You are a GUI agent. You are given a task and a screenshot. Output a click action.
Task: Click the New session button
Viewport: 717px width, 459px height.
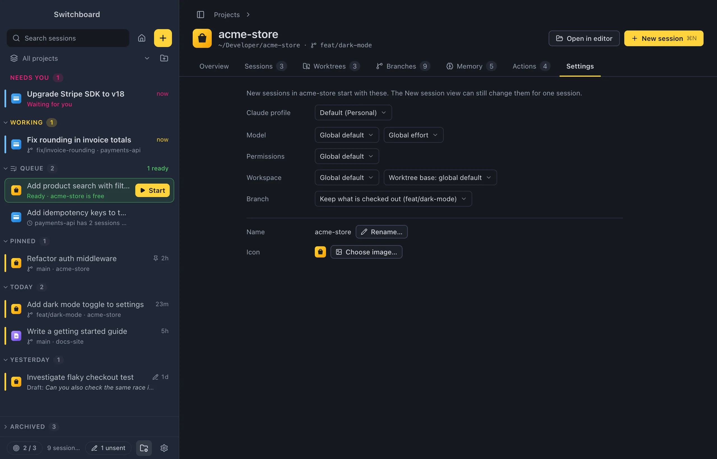[664, 38]
